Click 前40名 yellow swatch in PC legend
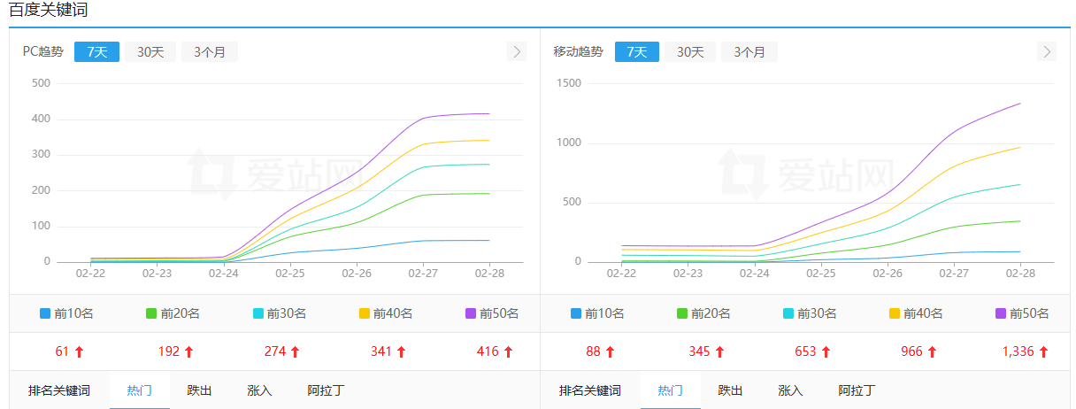1076x409 pixels. [x=365, y=313]
